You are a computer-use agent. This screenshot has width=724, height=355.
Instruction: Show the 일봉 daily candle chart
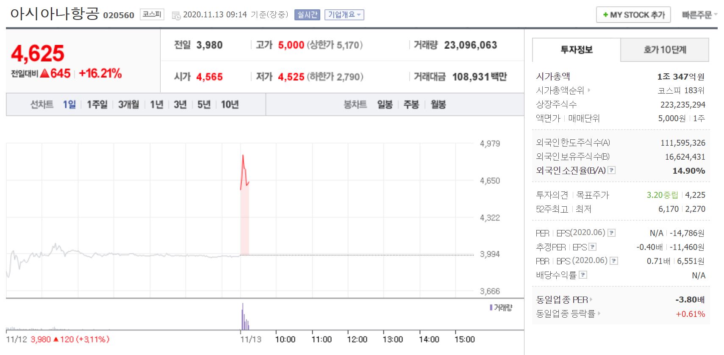pos(385,104)
